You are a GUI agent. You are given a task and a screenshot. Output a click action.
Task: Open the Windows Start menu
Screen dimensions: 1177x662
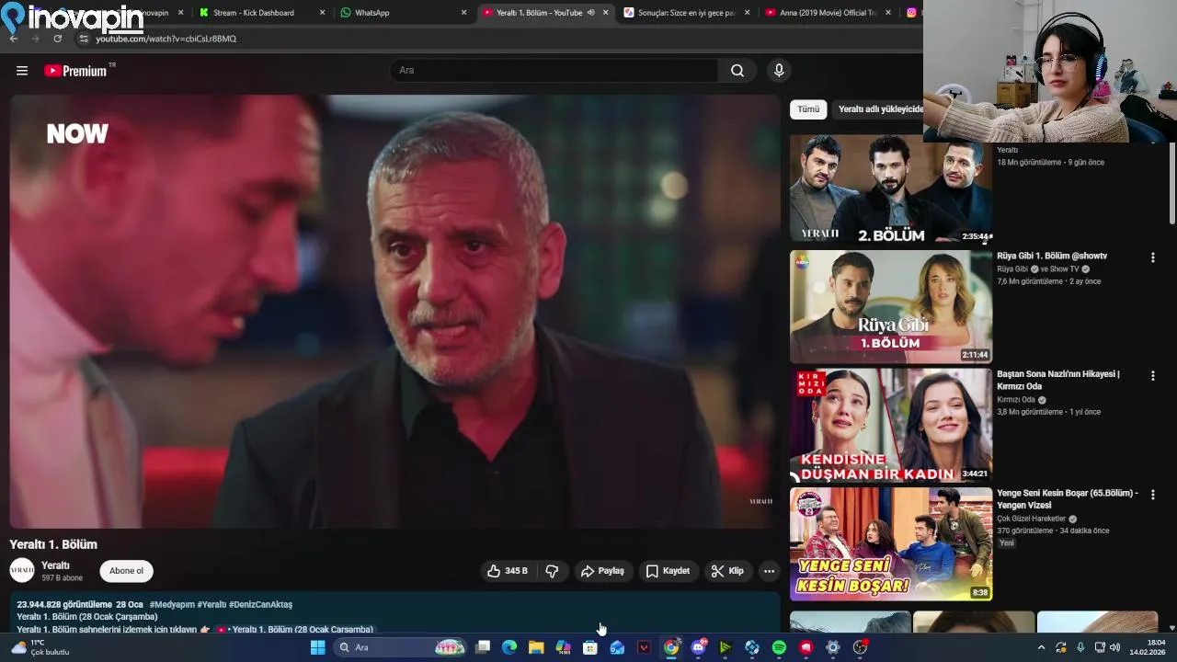317,647
